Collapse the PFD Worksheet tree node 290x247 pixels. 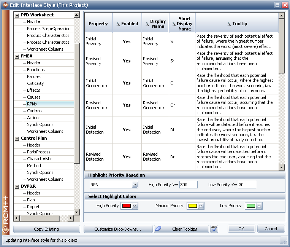[x=17, y=15]
